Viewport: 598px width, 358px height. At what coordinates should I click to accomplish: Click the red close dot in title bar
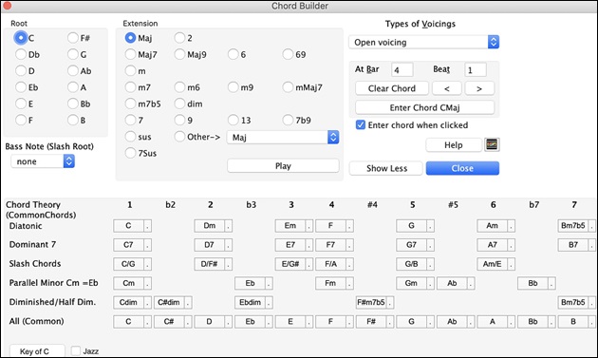[7, 6]
